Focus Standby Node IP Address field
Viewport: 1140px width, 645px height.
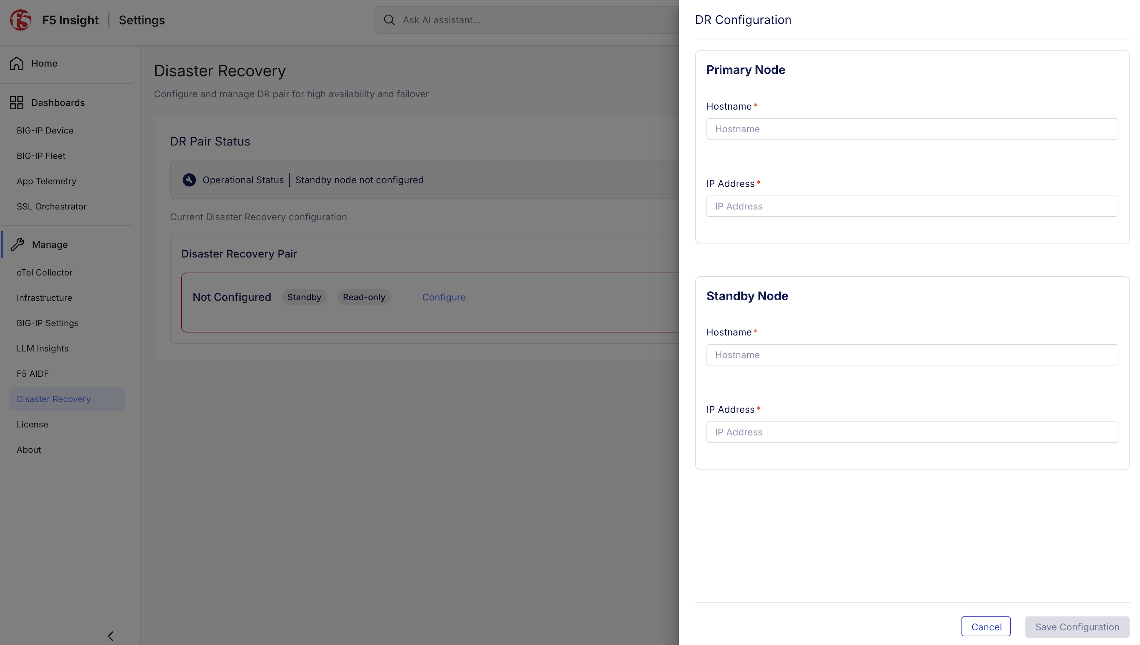tap(912, 432)
